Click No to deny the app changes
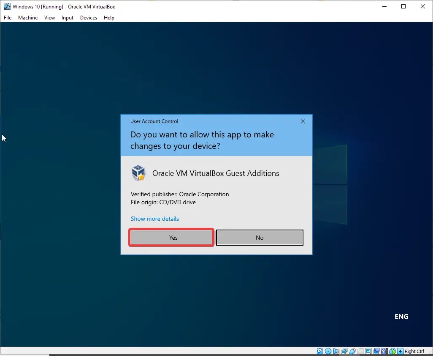 (x=259, y=237)
